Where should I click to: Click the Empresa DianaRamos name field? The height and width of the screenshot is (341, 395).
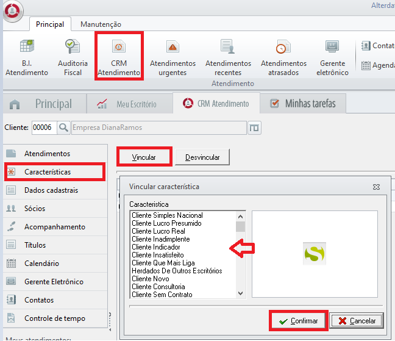[159, 127]
